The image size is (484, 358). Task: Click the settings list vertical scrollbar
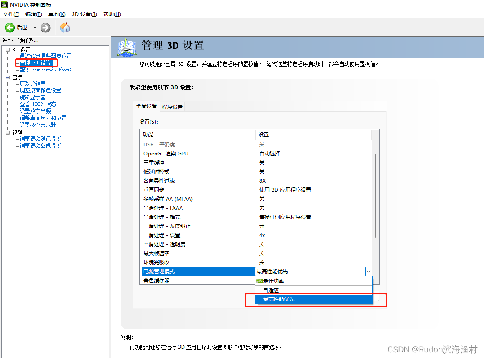tap(376, 196)
